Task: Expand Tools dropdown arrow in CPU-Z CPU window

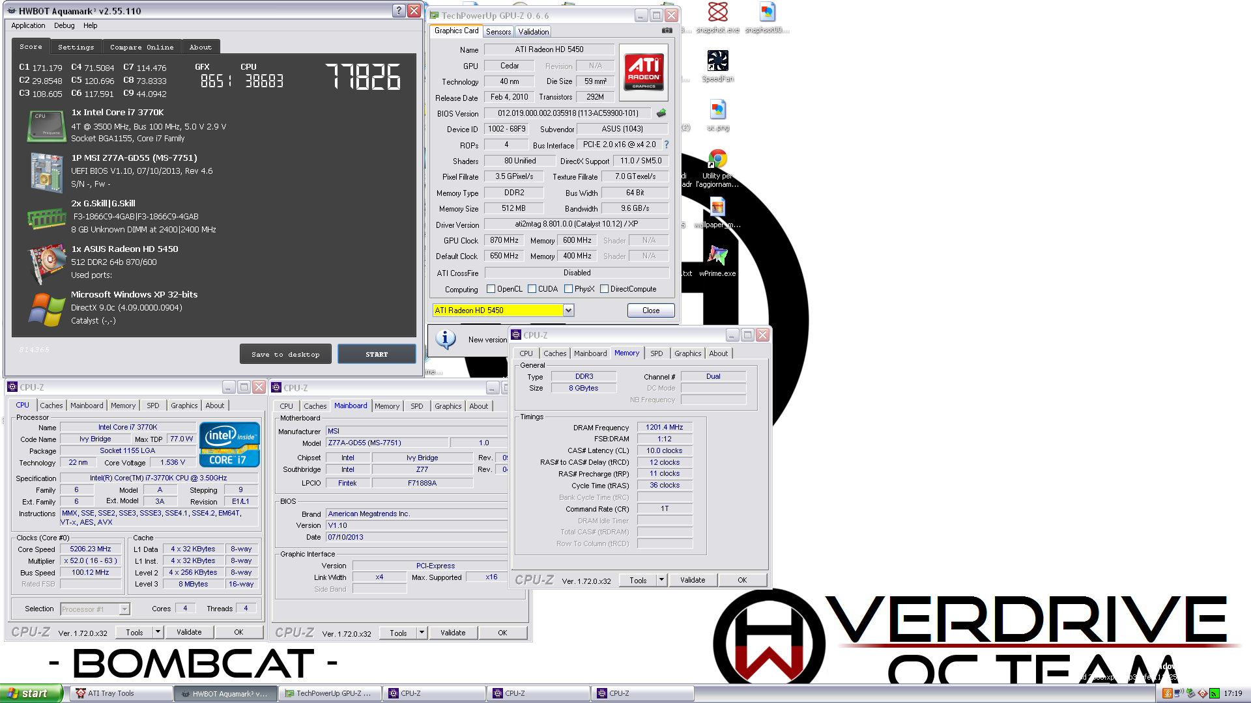Action: click(x=158, y=632)
